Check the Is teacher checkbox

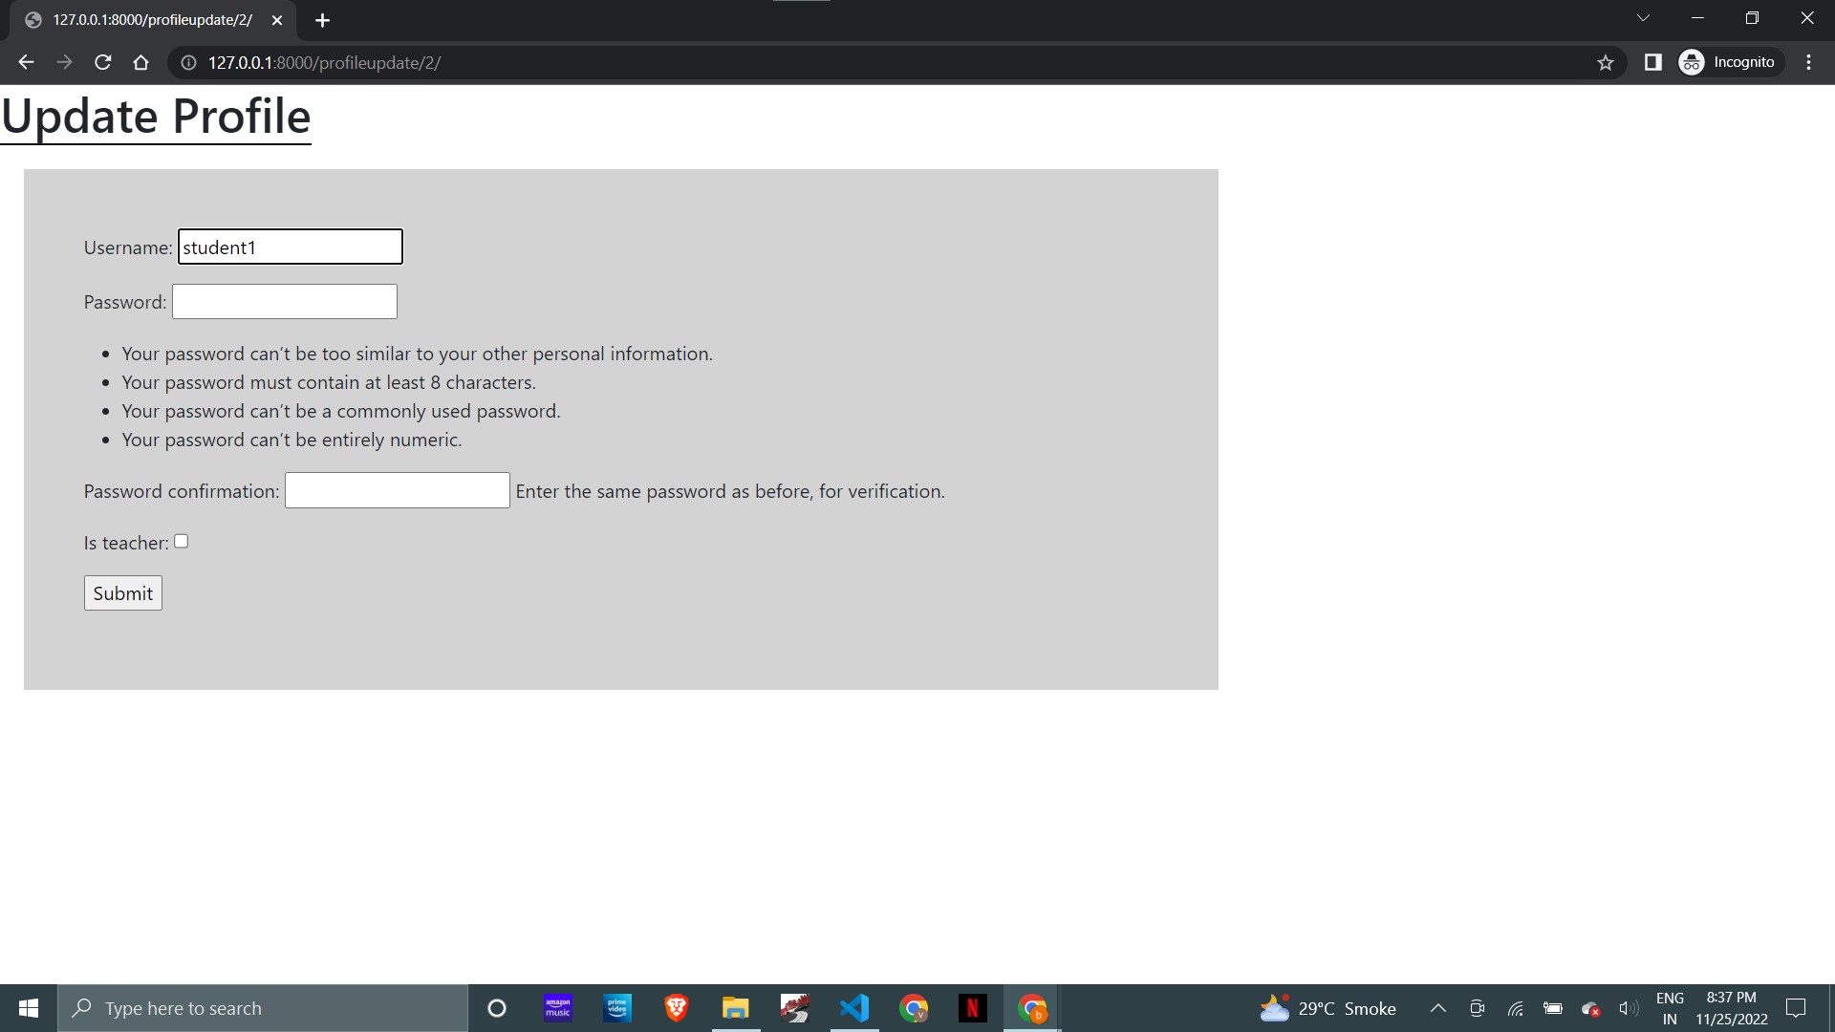click(x=182, y=541)
